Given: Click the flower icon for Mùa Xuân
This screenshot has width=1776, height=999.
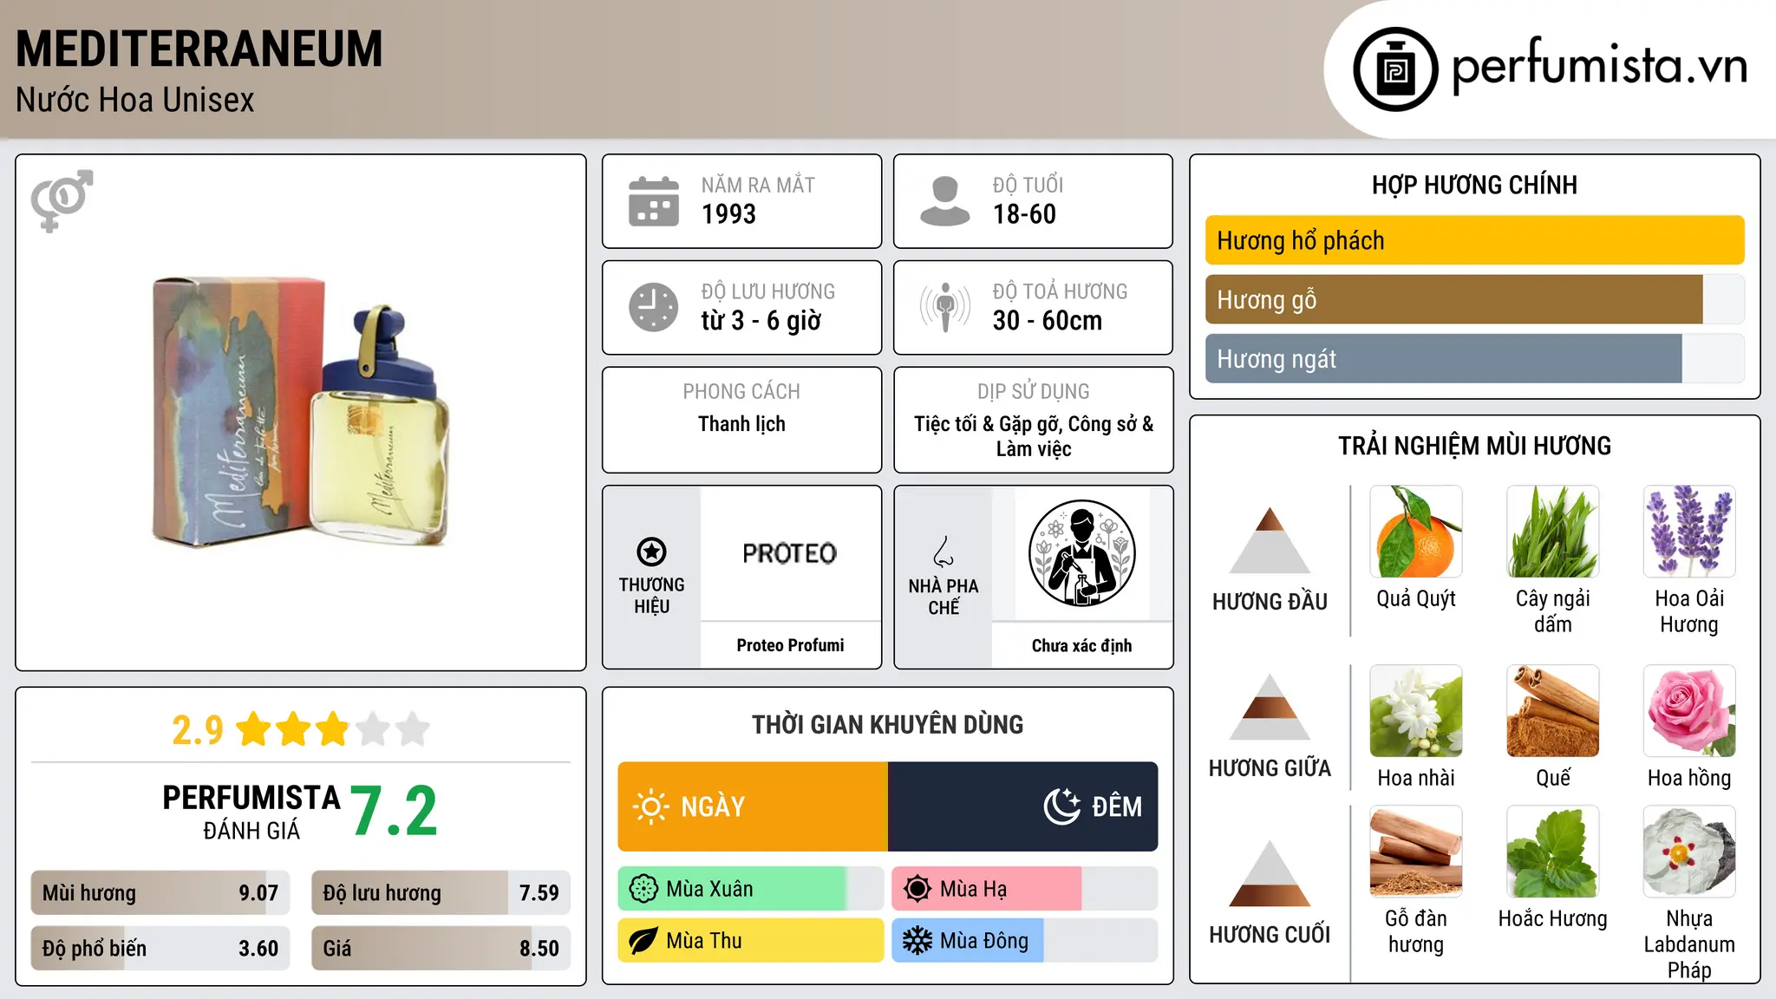Looking at the screenshot, I should 643,889.
